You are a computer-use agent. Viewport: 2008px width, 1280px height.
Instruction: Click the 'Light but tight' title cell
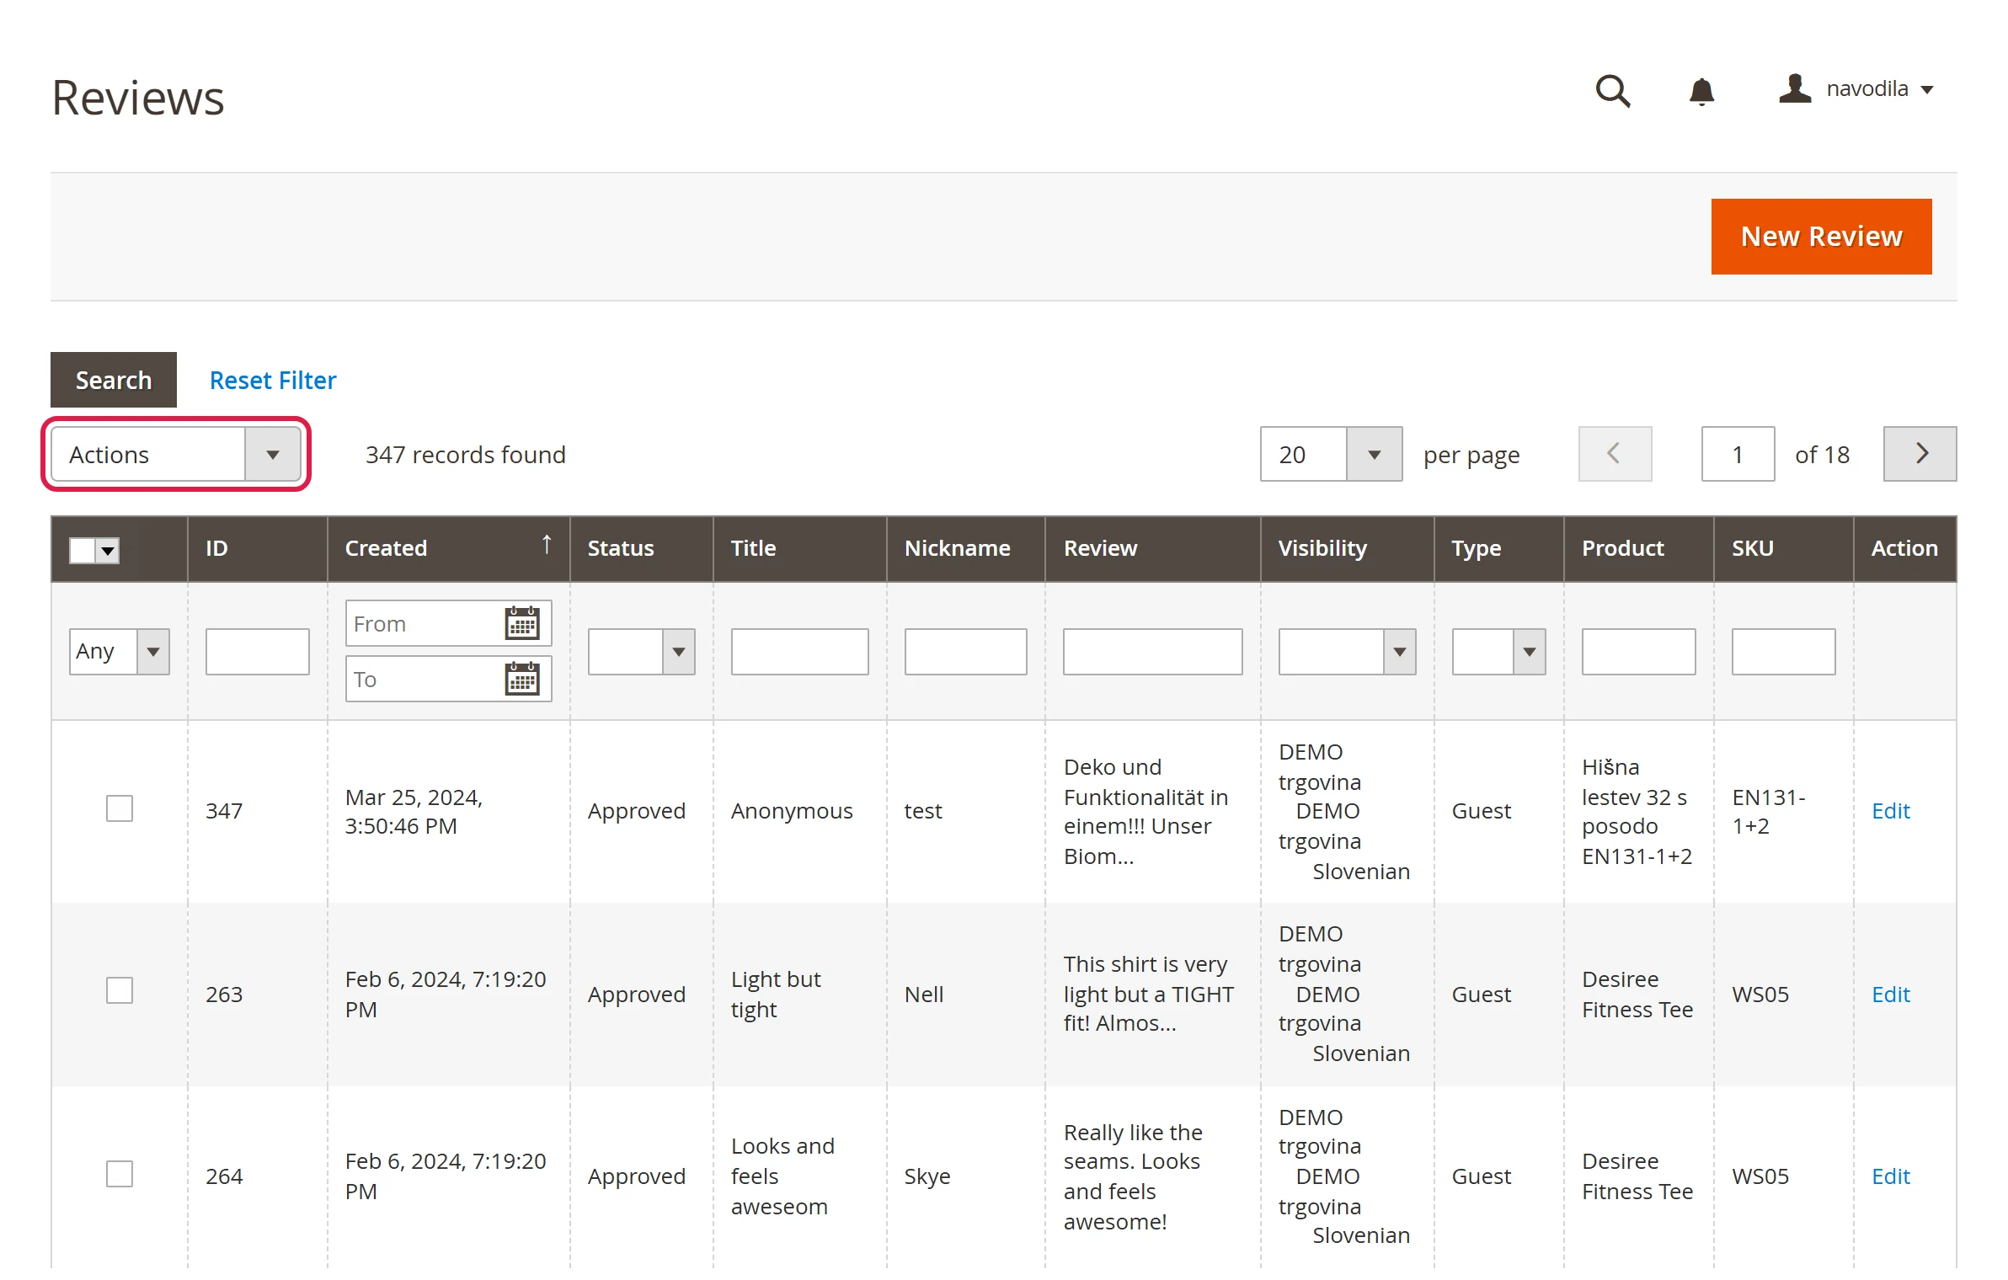pyautogui.click(x=775, y=994)
